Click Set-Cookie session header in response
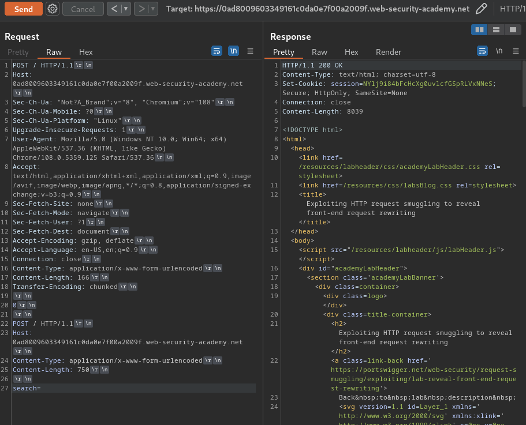Screen dimensions: 526x425 (x=389, y=88)
